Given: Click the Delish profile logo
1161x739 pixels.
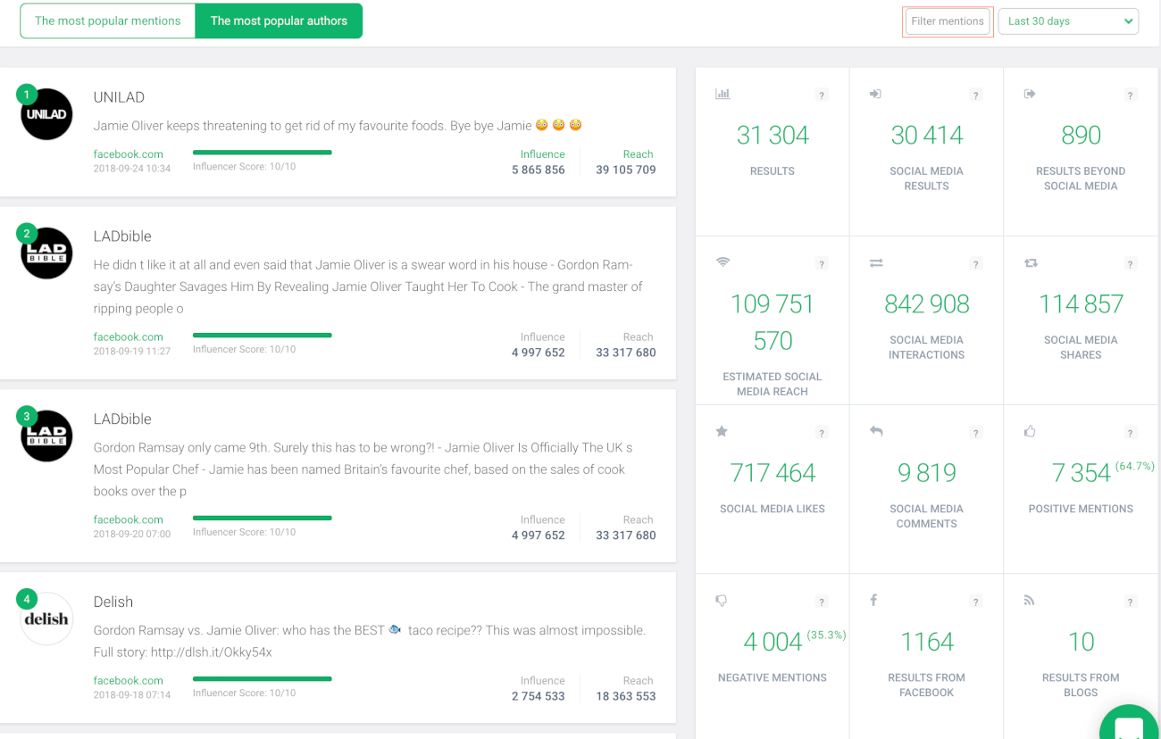Looking at the screenshot, I should point(46,619).
